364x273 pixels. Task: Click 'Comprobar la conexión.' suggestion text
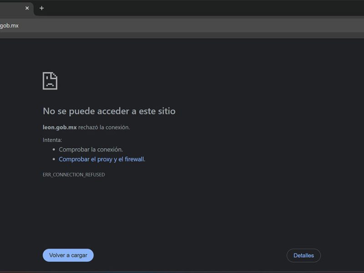click(91, 150)
